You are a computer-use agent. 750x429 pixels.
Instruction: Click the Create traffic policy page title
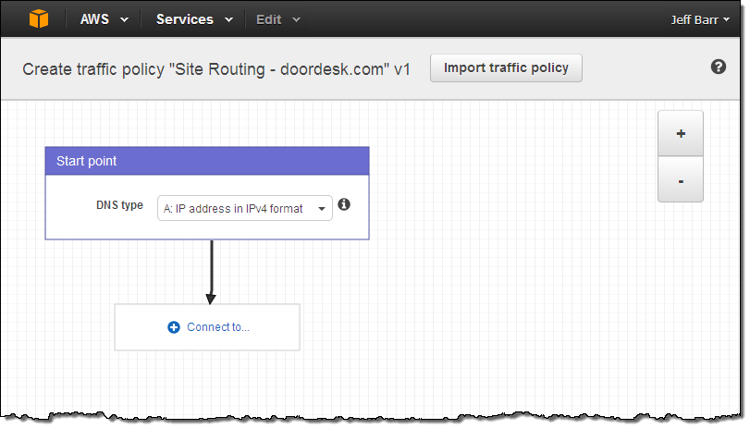(x=216, y=69)
